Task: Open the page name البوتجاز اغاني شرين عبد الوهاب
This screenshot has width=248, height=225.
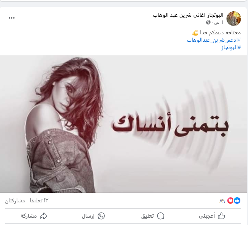Action: click(x=188, y=15)
